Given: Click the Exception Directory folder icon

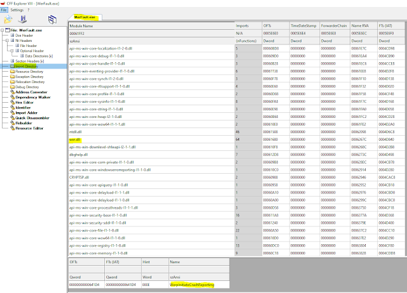Looking at the screenshot, I should pos(12,77).
